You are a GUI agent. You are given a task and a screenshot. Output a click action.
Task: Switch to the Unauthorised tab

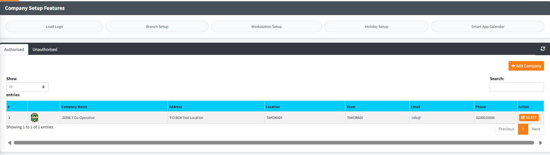(x=45, y=50)
